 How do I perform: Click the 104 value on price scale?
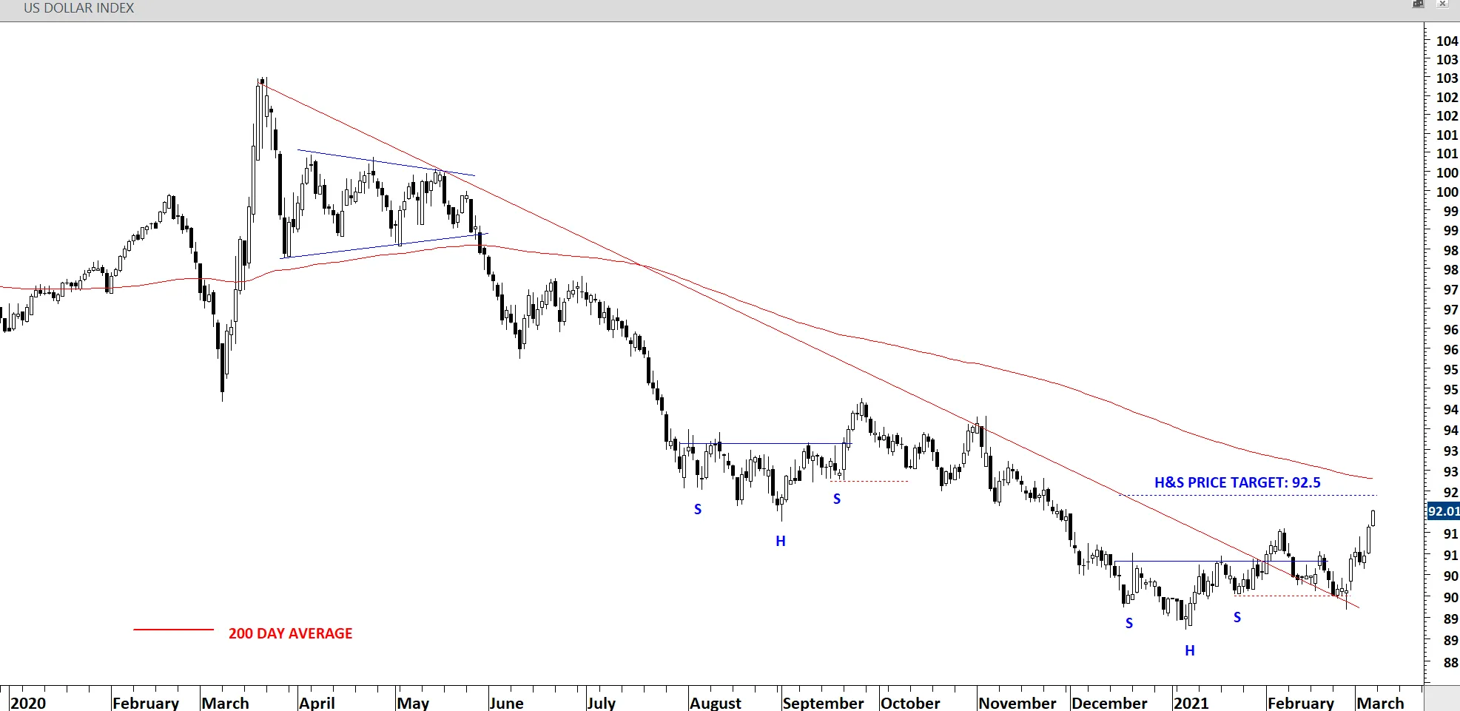1446,41
